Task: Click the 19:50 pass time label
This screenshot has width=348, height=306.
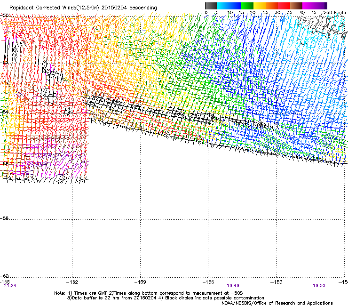Action: point(319,286)
